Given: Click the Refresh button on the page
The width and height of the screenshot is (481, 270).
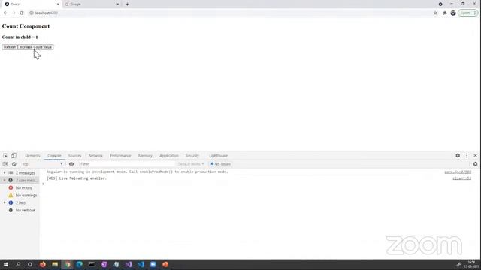Looking at the screenshot, I should [x=10, y=47].
